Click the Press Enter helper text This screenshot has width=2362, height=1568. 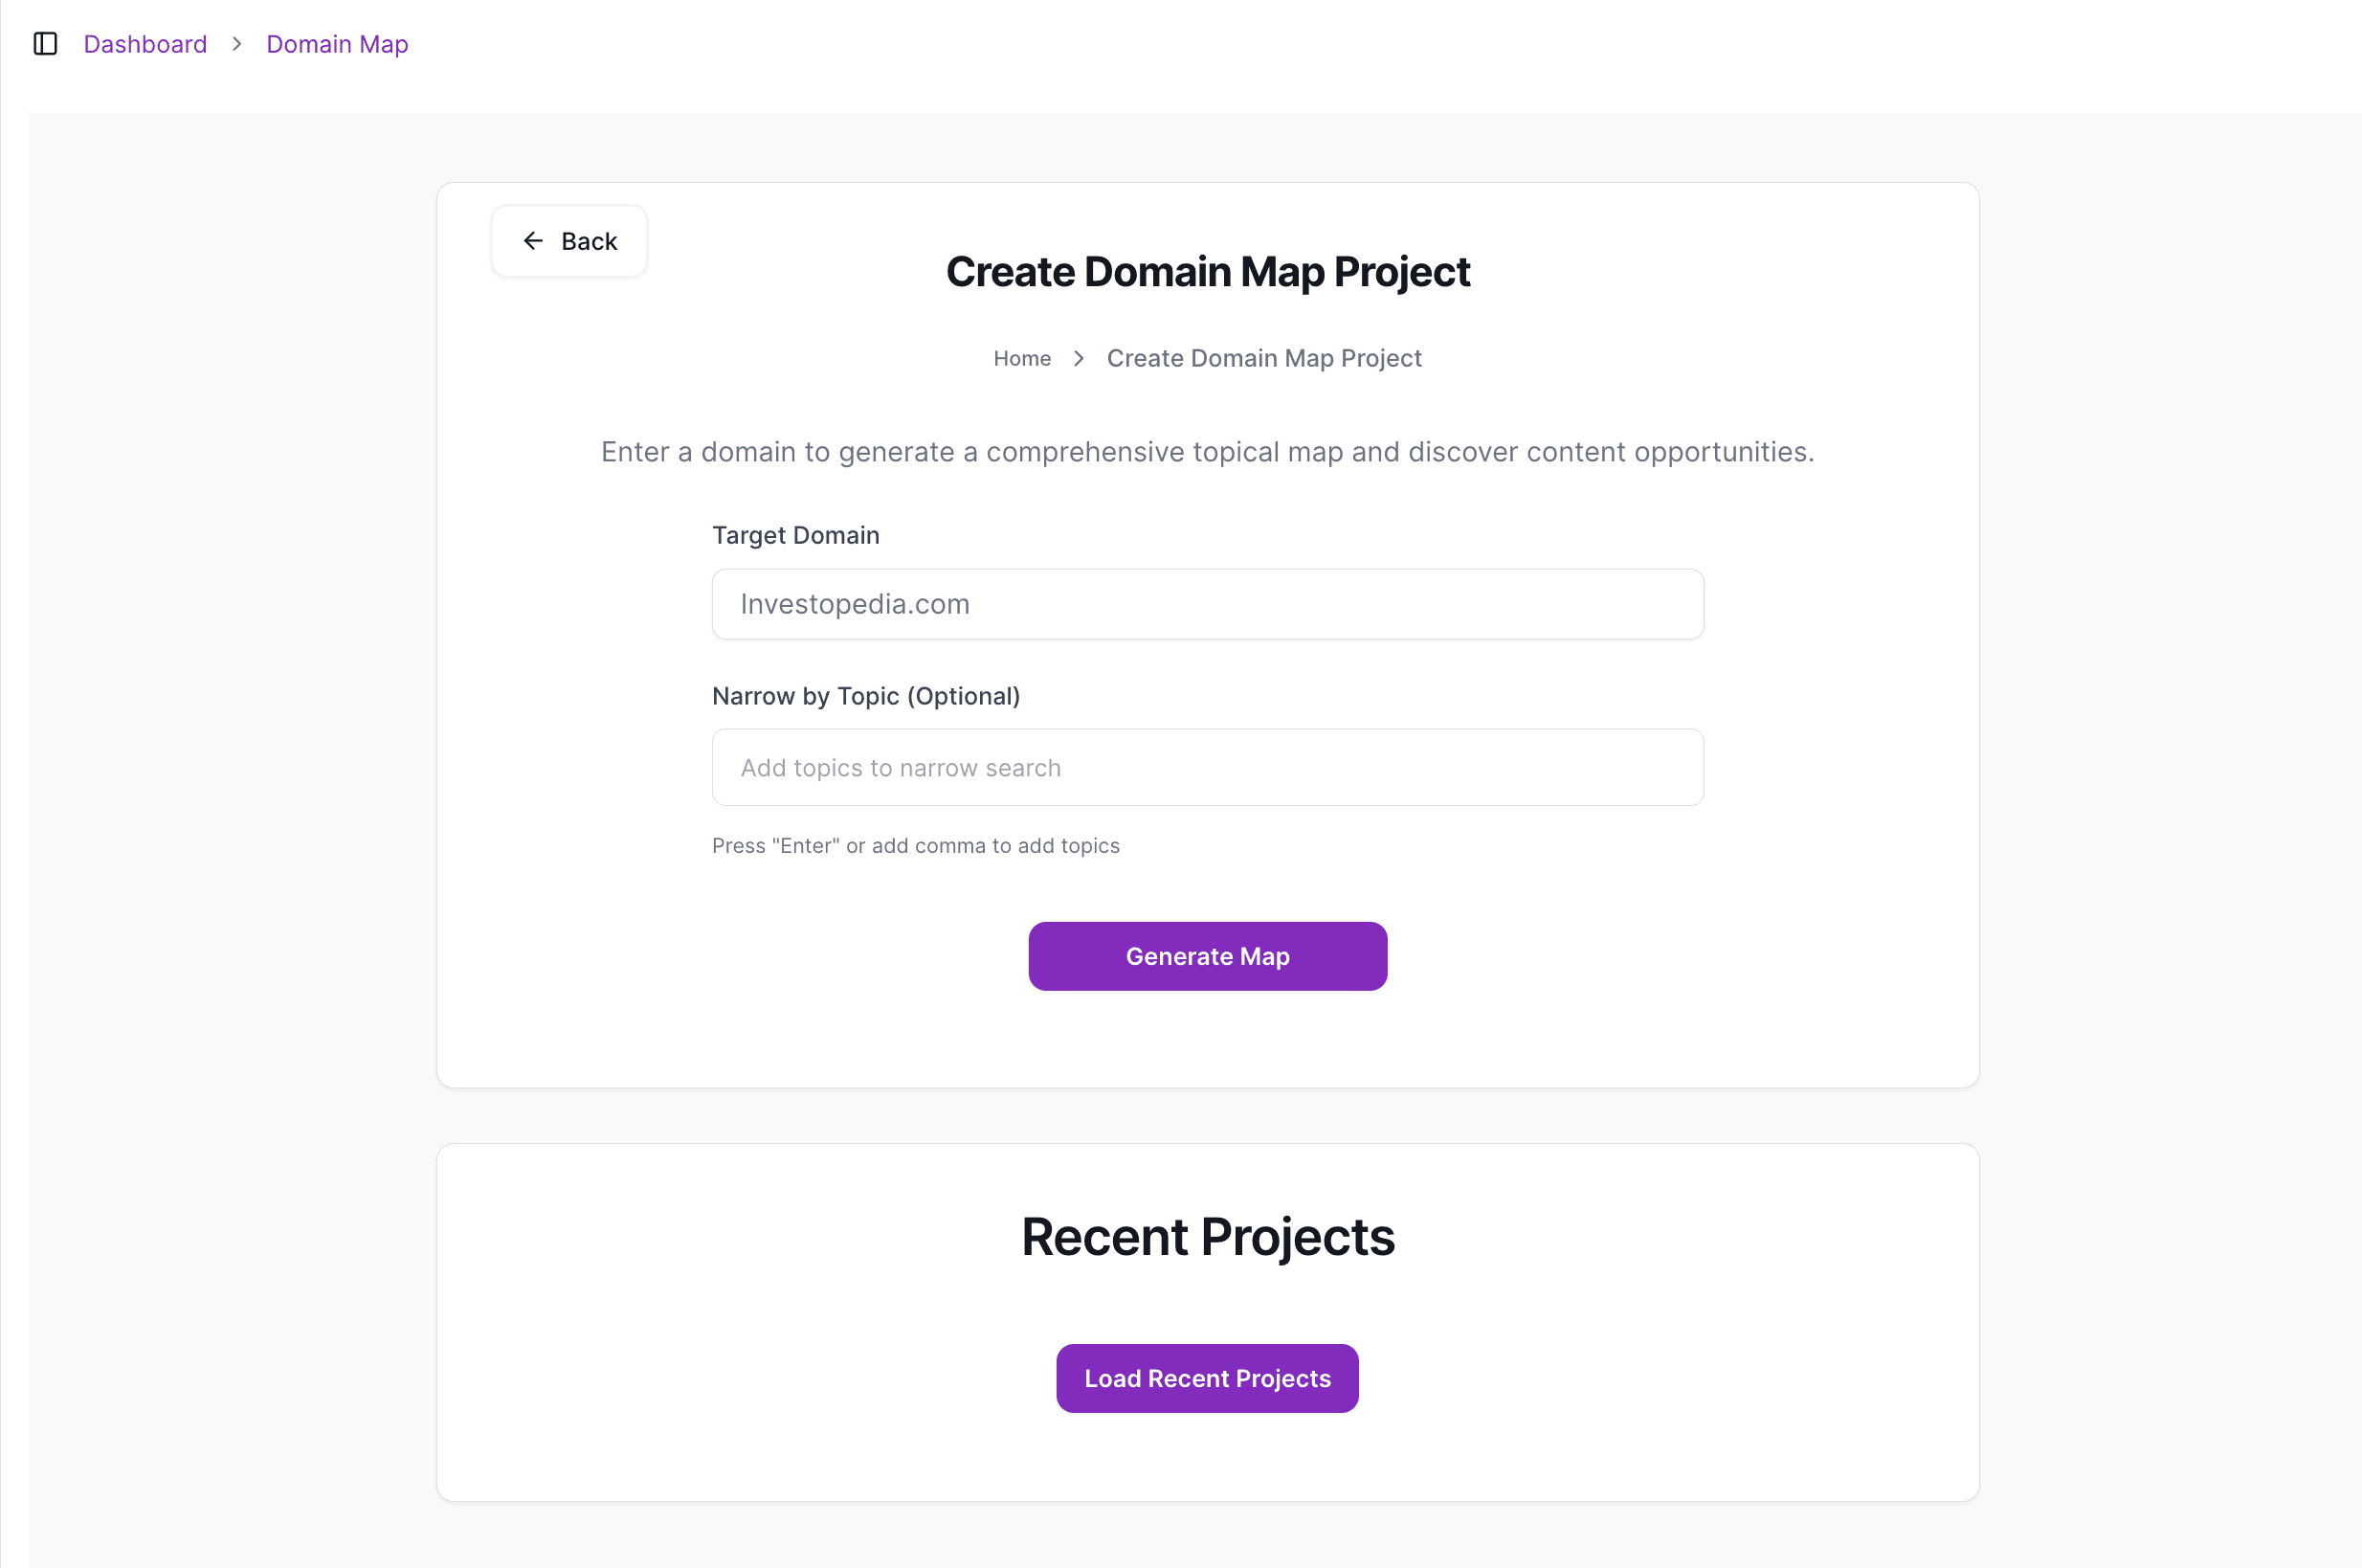[916, 845]
